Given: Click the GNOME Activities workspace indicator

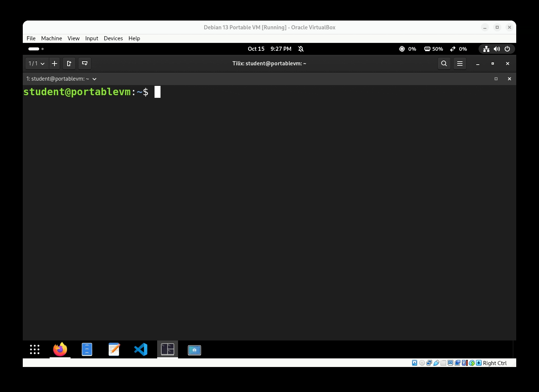Looking at the screenshot, I should click(x=36, y=49).
